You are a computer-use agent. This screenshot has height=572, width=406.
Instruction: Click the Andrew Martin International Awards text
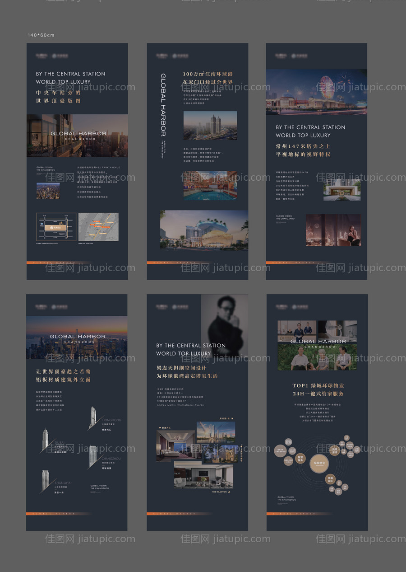(x=180, y=405)
